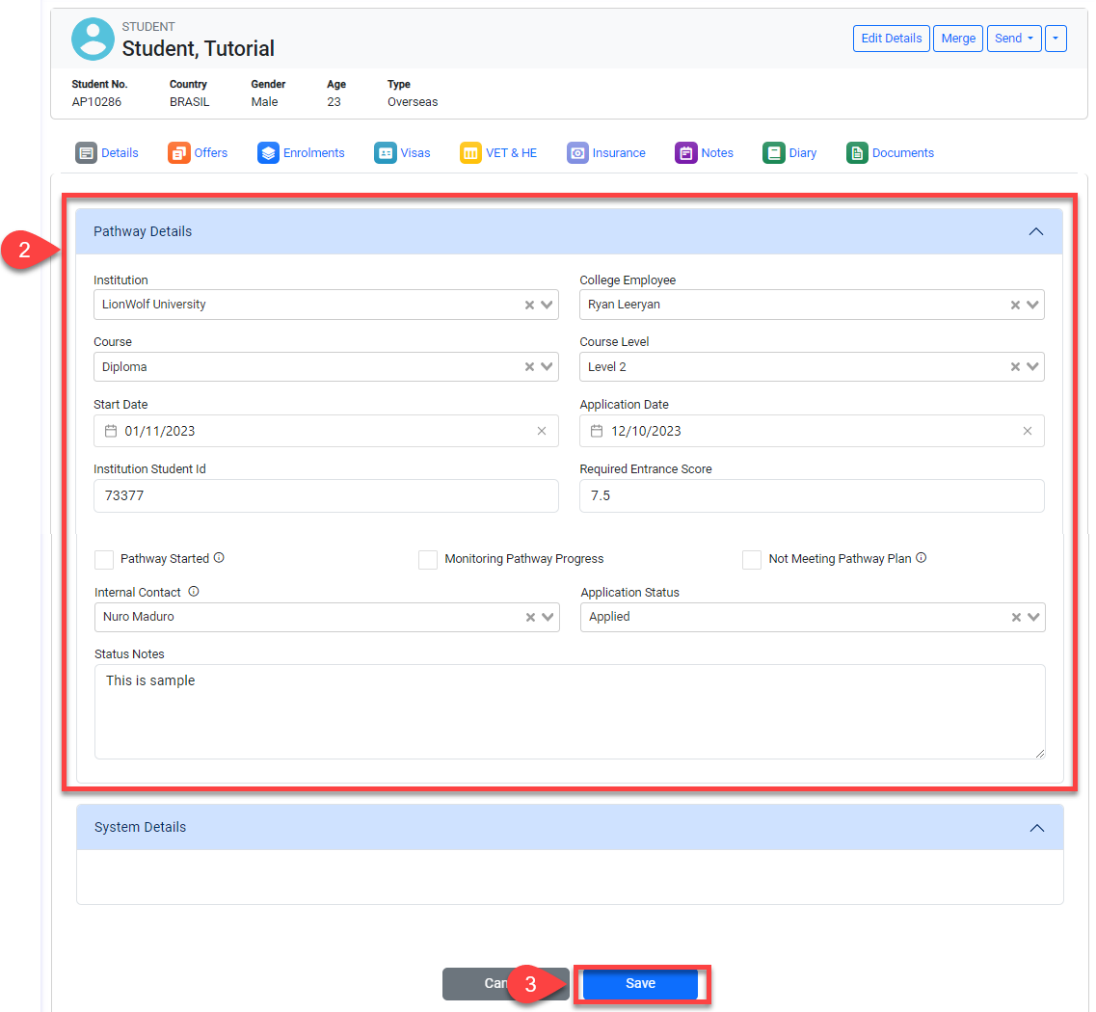Expand the Application Status dropdown
The image size is (1096, 1012).
1033,618
